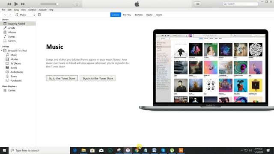Switch to the Store tab
Viewport: 274px width, 154px height.
pyautogui.click(x=159, y=15)
